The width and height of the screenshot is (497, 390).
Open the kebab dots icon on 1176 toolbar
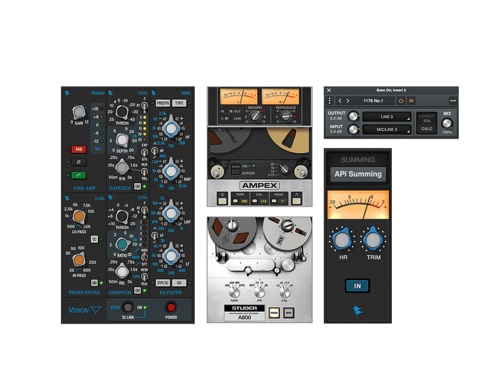coord(330,100)
